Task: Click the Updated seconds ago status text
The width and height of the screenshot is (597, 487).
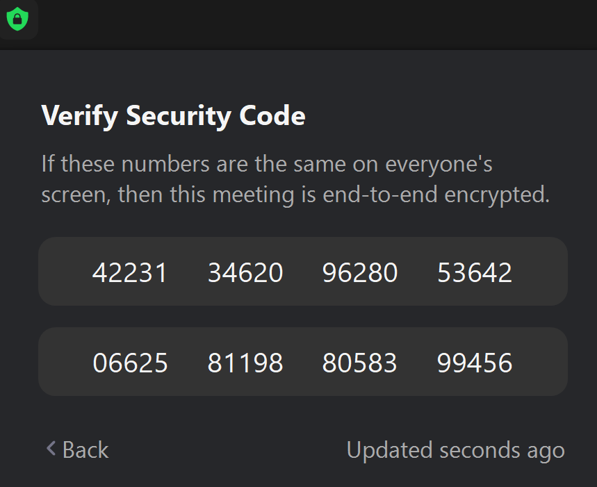Action: click(x=455, y=450)
